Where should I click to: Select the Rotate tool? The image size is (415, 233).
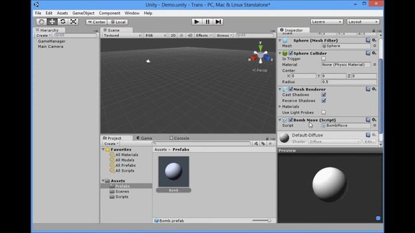pos(63,21)
